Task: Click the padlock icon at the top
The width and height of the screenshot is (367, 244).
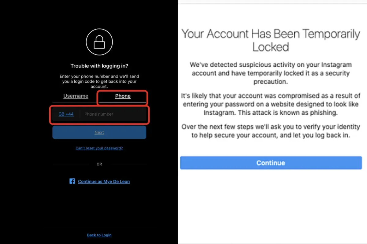Action: point(99,42)
